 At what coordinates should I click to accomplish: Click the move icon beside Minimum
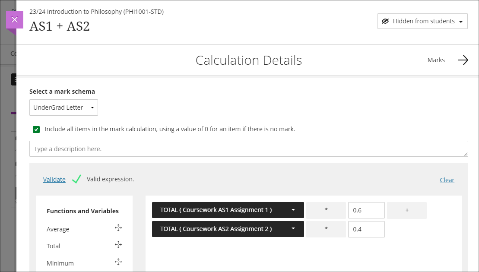(118, 262)
